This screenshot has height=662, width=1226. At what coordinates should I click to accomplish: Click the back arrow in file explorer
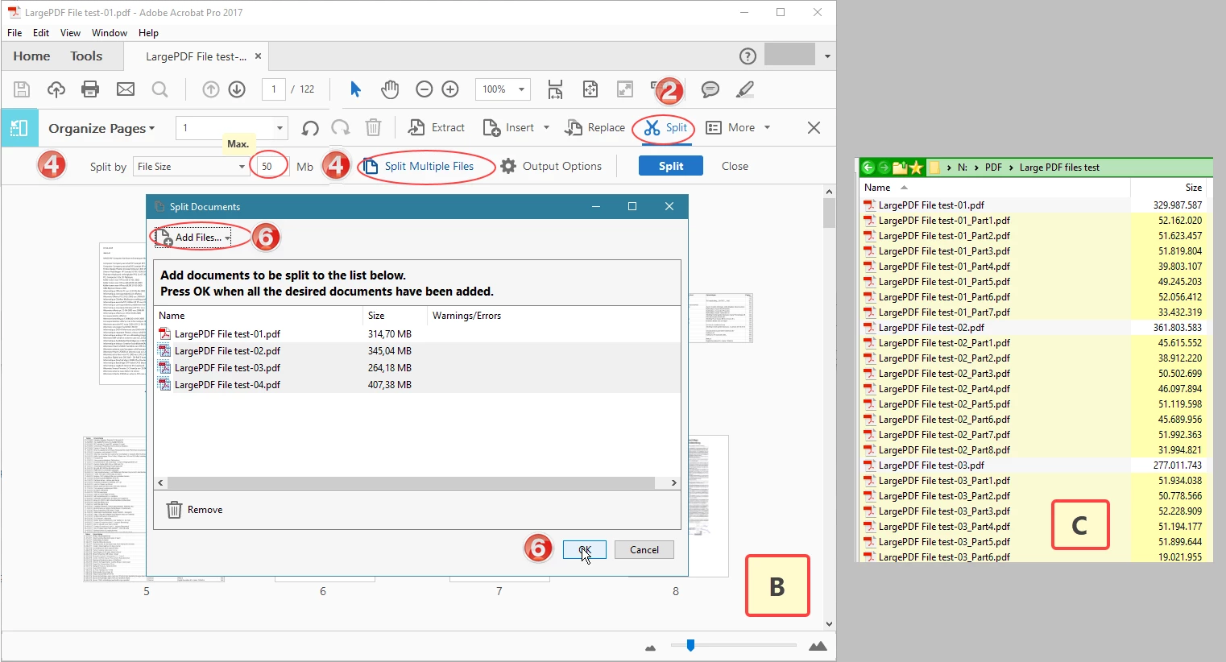(x=868, y=168)
